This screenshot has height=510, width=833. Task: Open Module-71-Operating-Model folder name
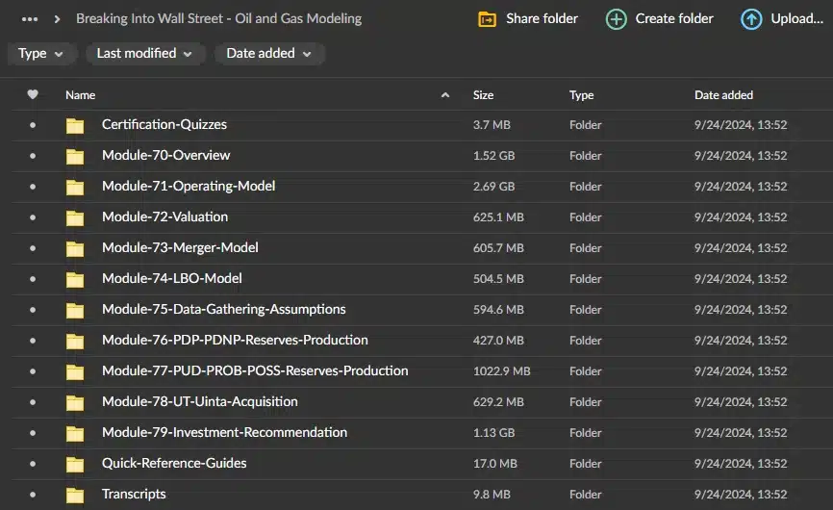coord(189,186)
